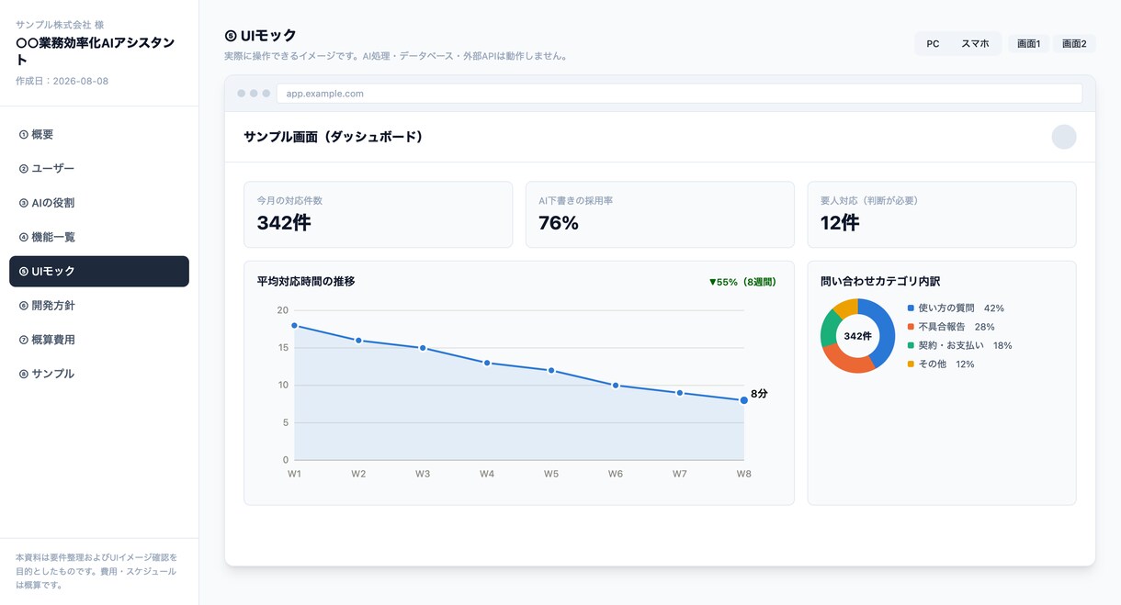
Task: Click the 契約・お支払い 18% legend entry
Action: [x=959, y=345]
